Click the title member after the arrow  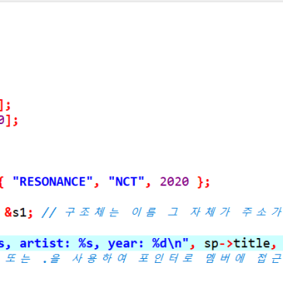pos(252,243)
